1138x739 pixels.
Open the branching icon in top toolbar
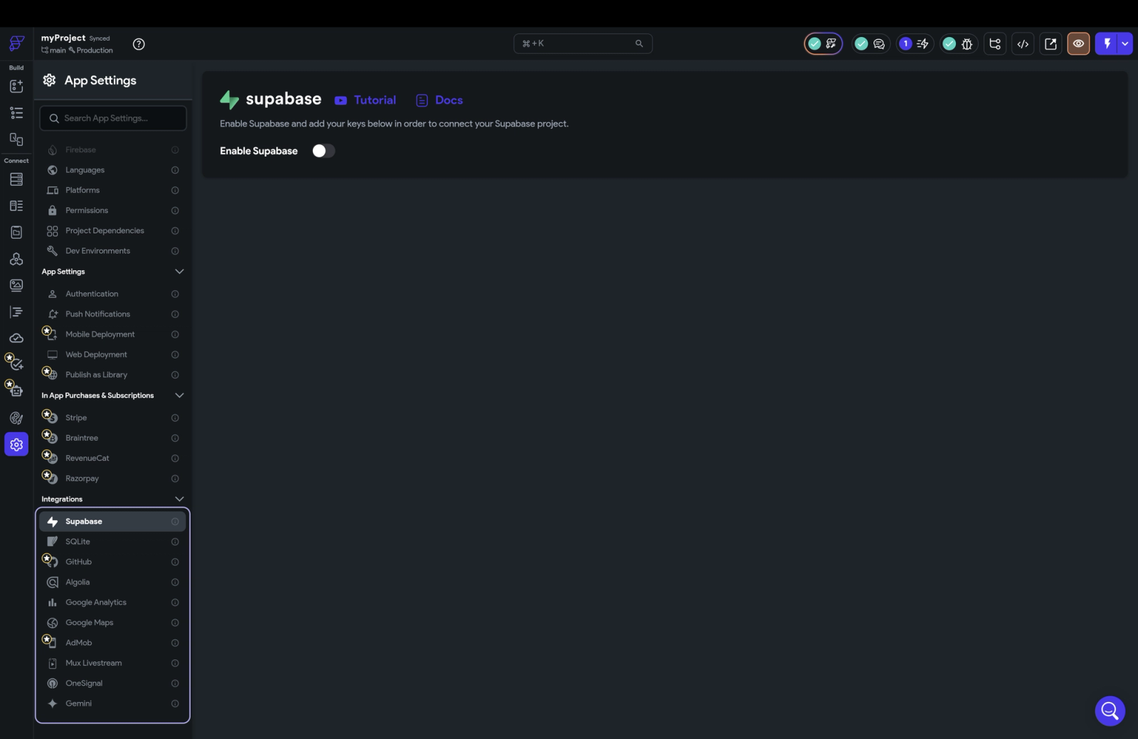click(995, 43)
